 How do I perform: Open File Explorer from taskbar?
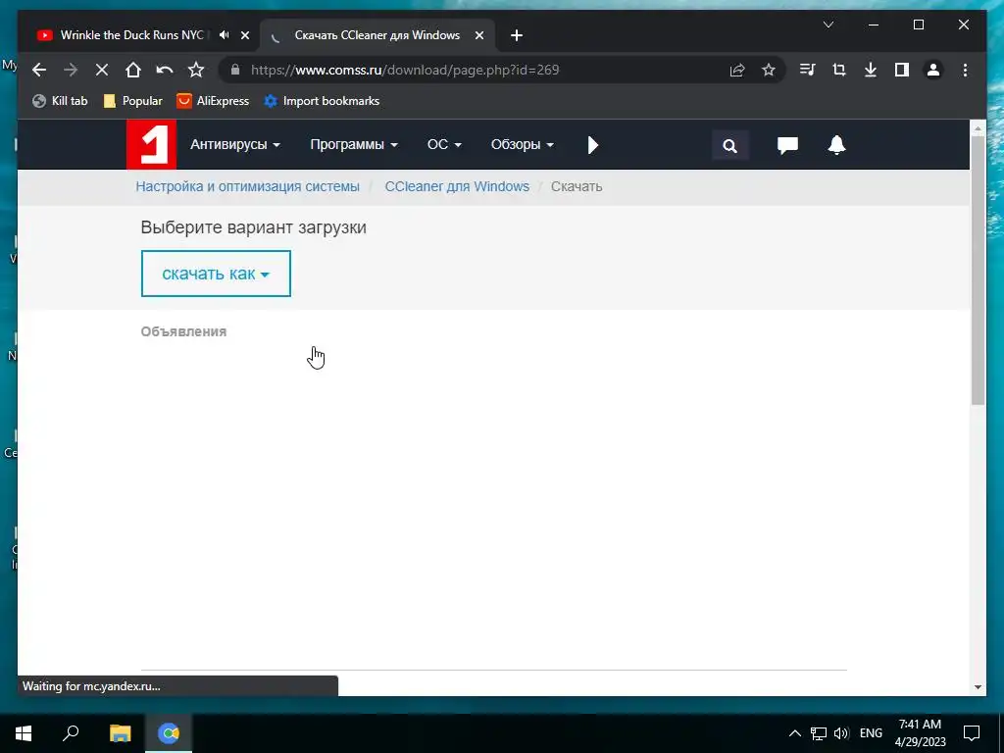pyautogui.click(x=120, y=733)
